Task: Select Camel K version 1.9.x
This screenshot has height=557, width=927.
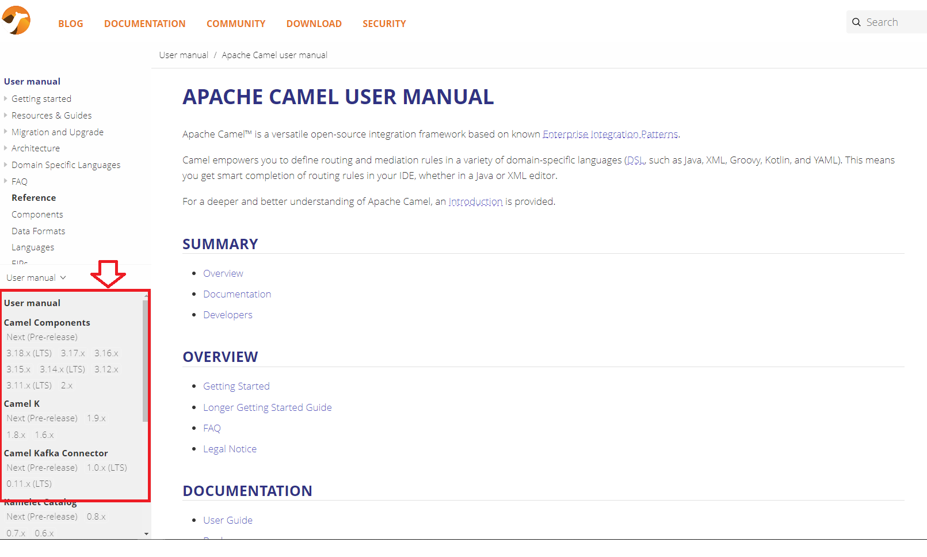Action: pos(96,418)
